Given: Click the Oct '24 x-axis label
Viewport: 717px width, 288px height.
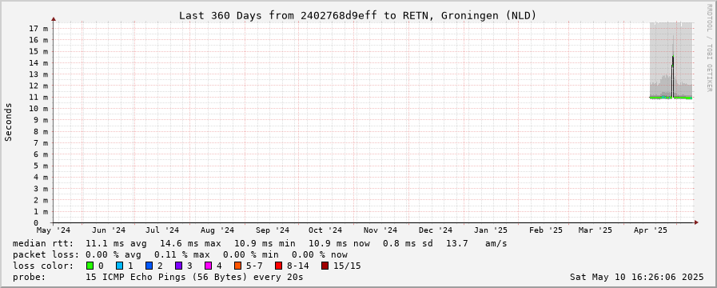Looking at the screenshot, I should [325, 230].
